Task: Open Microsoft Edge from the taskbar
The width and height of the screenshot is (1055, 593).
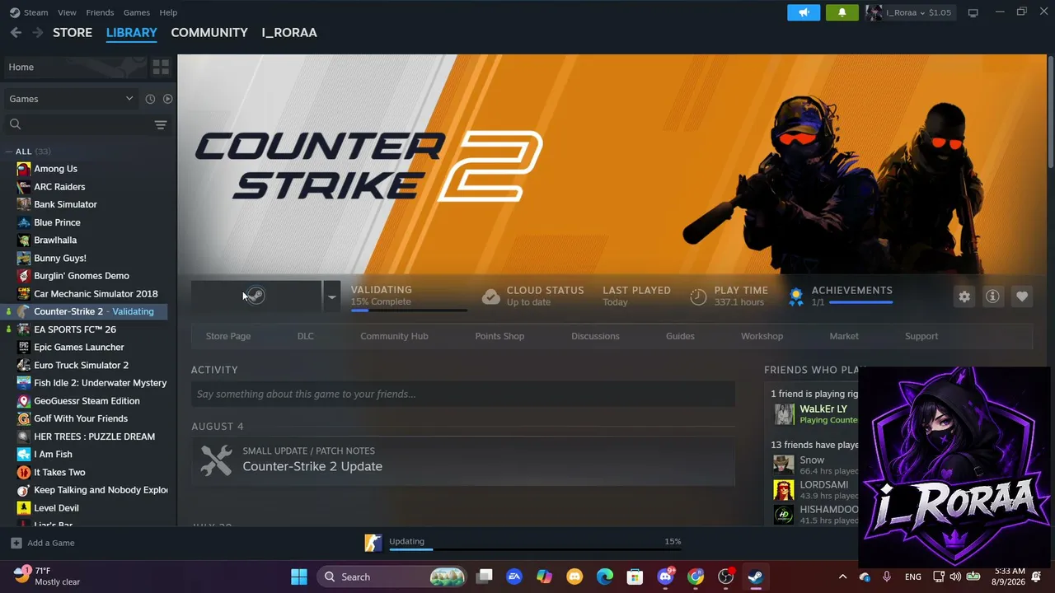Action: 605,577
